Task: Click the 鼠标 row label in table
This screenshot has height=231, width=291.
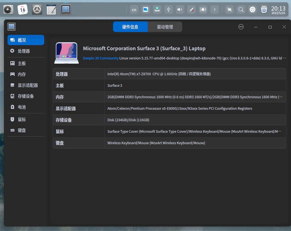Action: coord(60,132)
